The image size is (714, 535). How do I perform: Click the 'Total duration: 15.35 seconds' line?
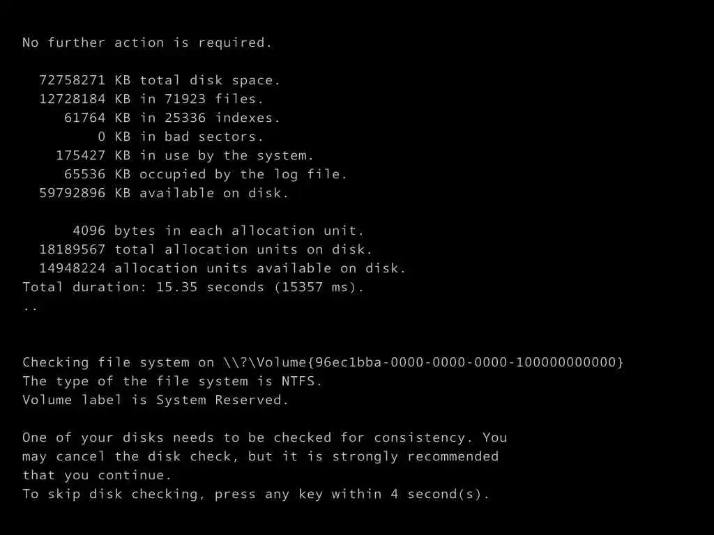pyautogui.click(x=193, y=287)
